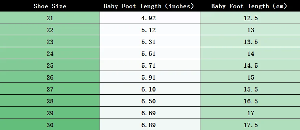Image resolution: width=300 pixels, height=130 pixels.
Task: Select the shoe size 22 cell
Action: [50, 29]
